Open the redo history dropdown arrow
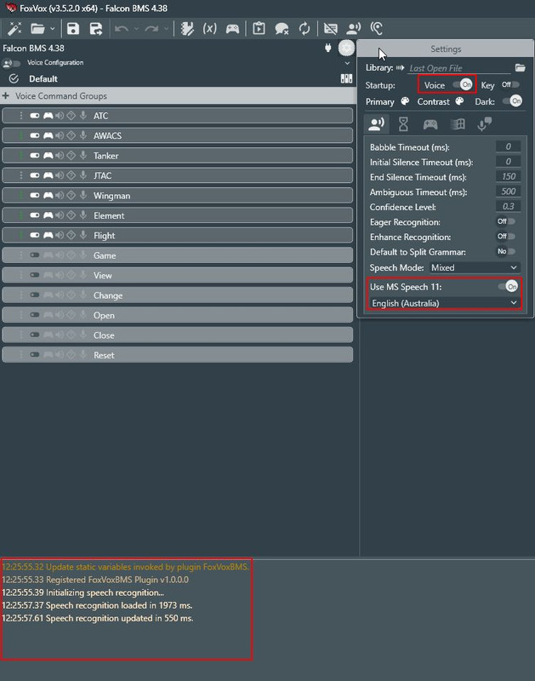 [166, 29]
